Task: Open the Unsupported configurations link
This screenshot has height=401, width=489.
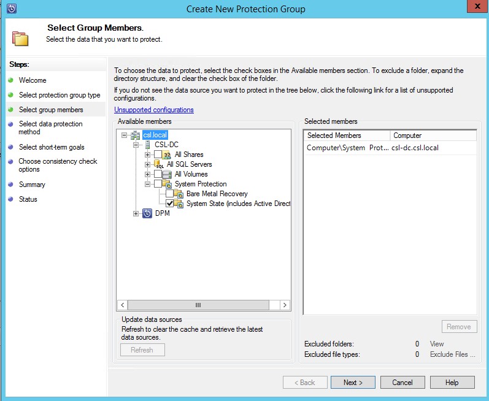Action: click(x=154, y=110)
